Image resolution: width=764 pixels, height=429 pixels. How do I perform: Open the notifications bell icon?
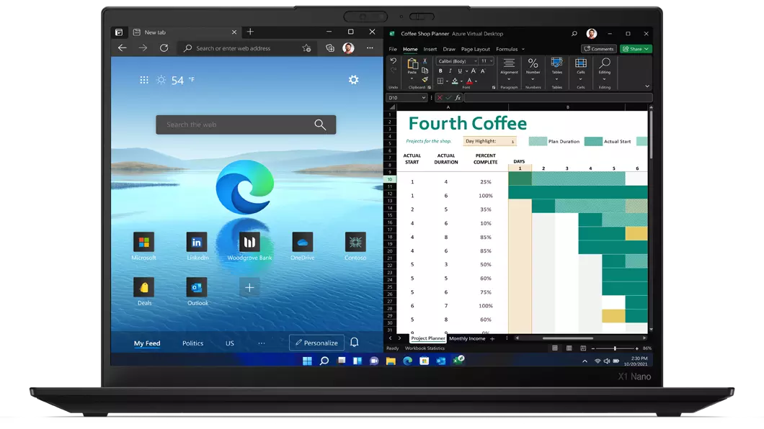pyautogui.click(x=354, y=343)
